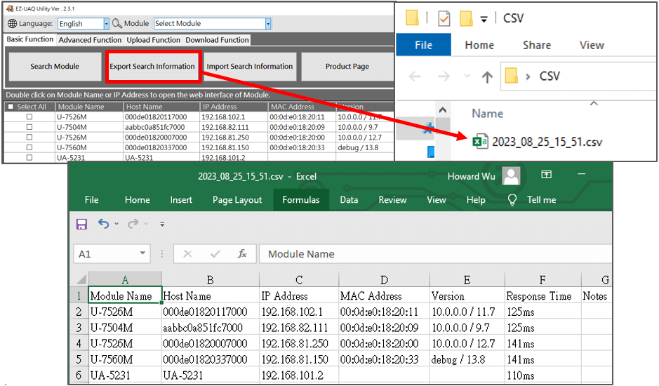Click the Excel Redo arrow
The width and height of the screenshot is (659, 386).
pos(133,224)
